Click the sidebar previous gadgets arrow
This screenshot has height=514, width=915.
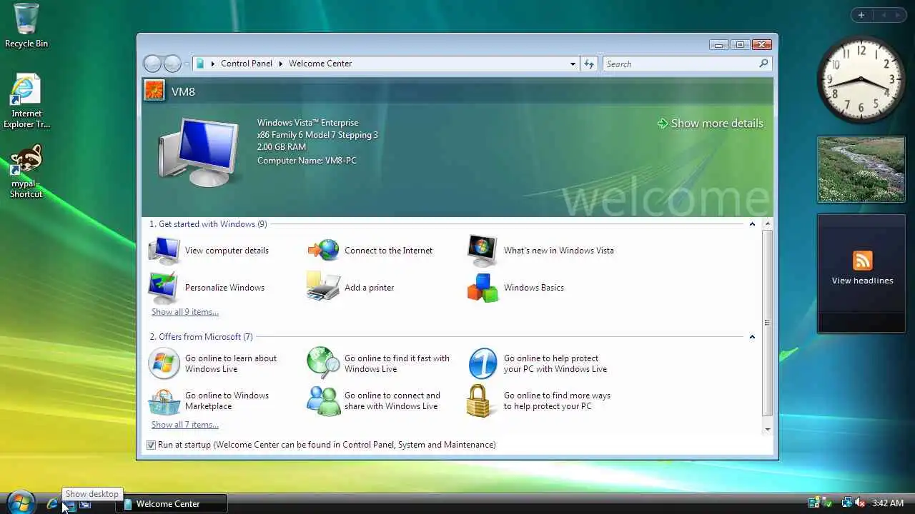(x=884, y=15)
